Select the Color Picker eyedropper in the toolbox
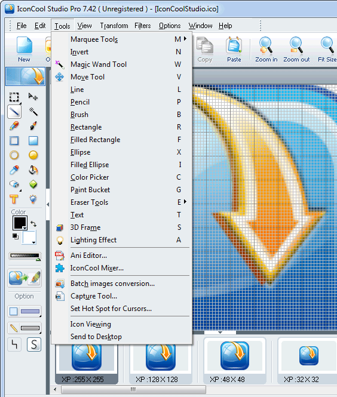The height and width of the screenshot is (397, 337). pos(14,170)
